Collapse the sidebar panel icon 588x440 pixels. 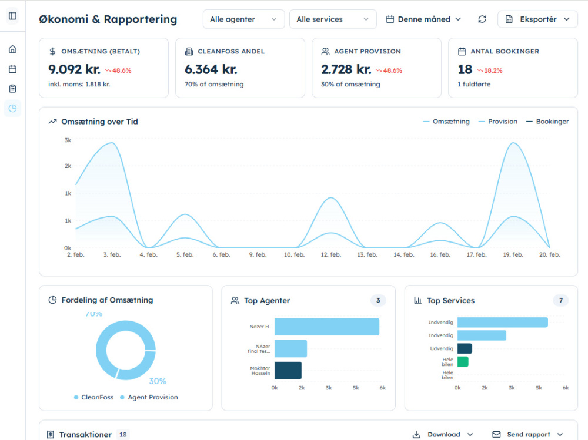12,16
